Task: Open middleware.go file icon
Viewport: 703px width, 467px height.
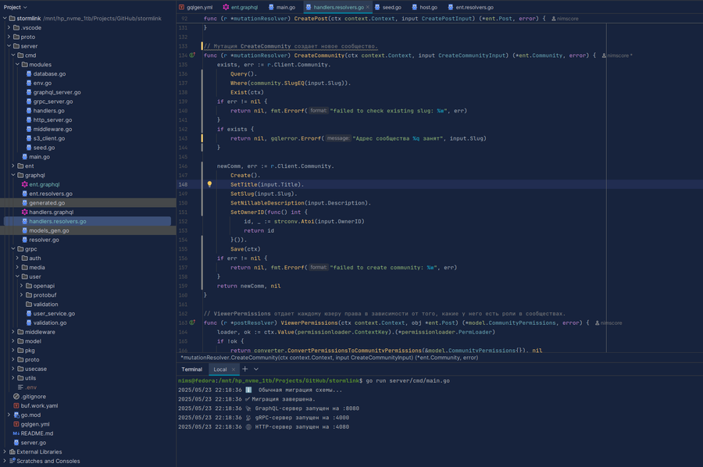Action: (29, 129)
